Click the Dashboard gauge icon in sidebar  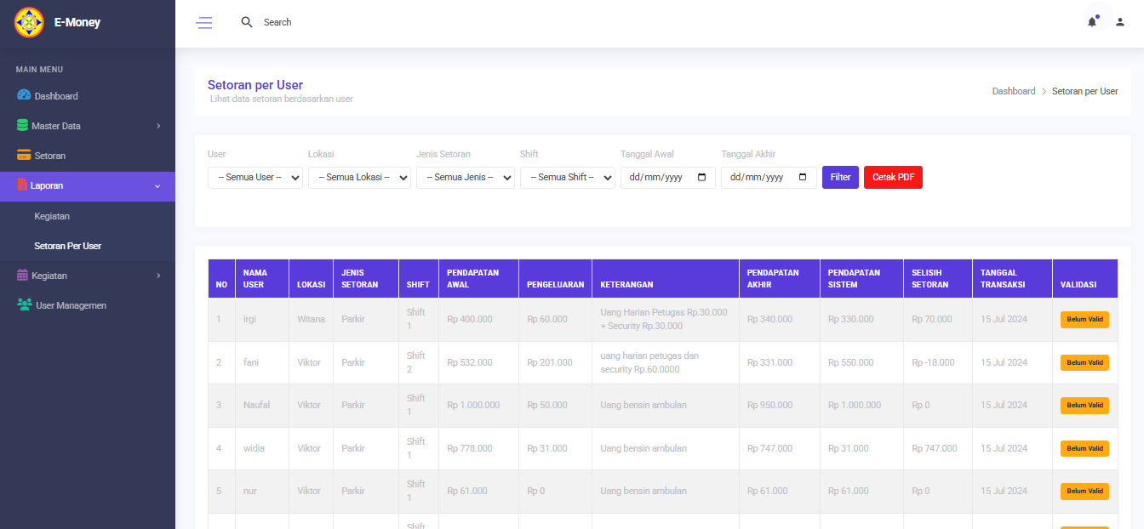tap(24, 95)
